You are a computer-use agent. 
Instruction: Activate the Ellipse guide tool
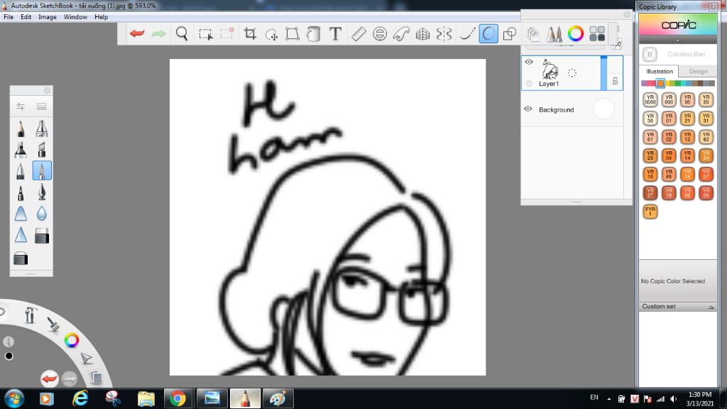[380, 34]
